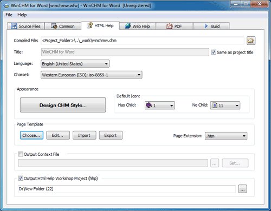The image size is (271, 211).
Task: Open the Language dropdown
Action: point(75,64)
